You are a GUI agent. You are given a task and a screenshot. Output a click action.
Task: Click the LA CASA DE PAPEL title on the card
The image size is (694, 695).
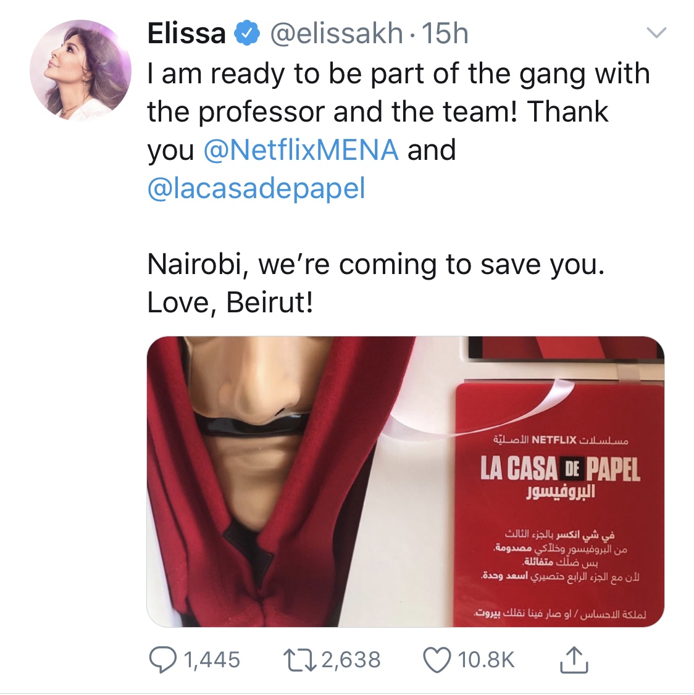[560, 469]
